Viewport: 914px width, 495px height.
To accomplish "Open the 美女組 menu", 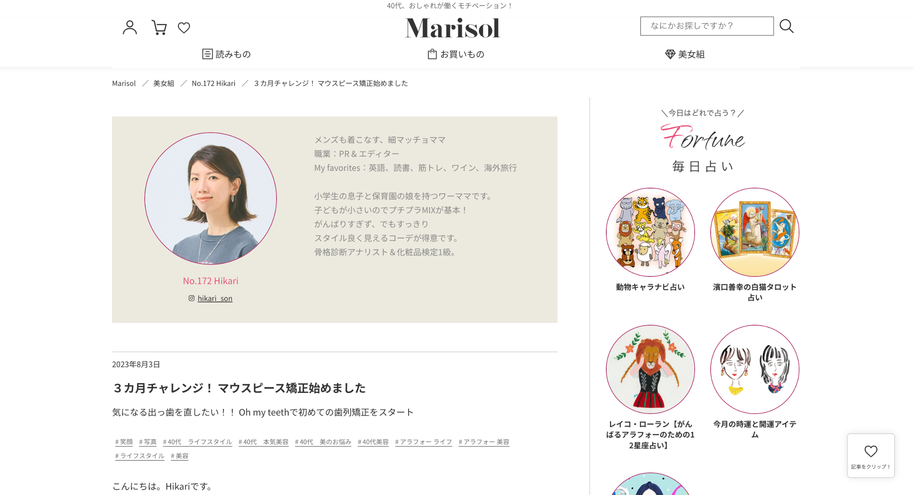I will coord(685,54).
